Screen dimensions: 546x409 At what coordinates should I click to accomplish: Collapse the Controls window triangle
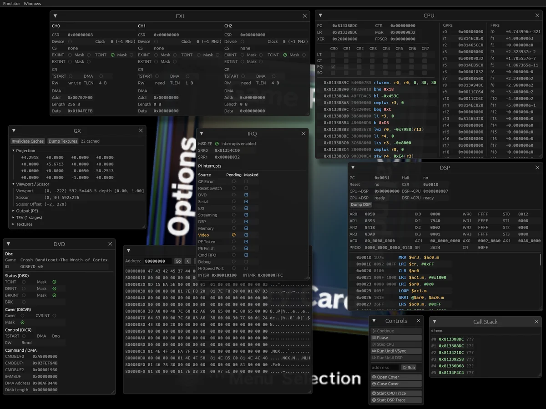pos(375,321)
